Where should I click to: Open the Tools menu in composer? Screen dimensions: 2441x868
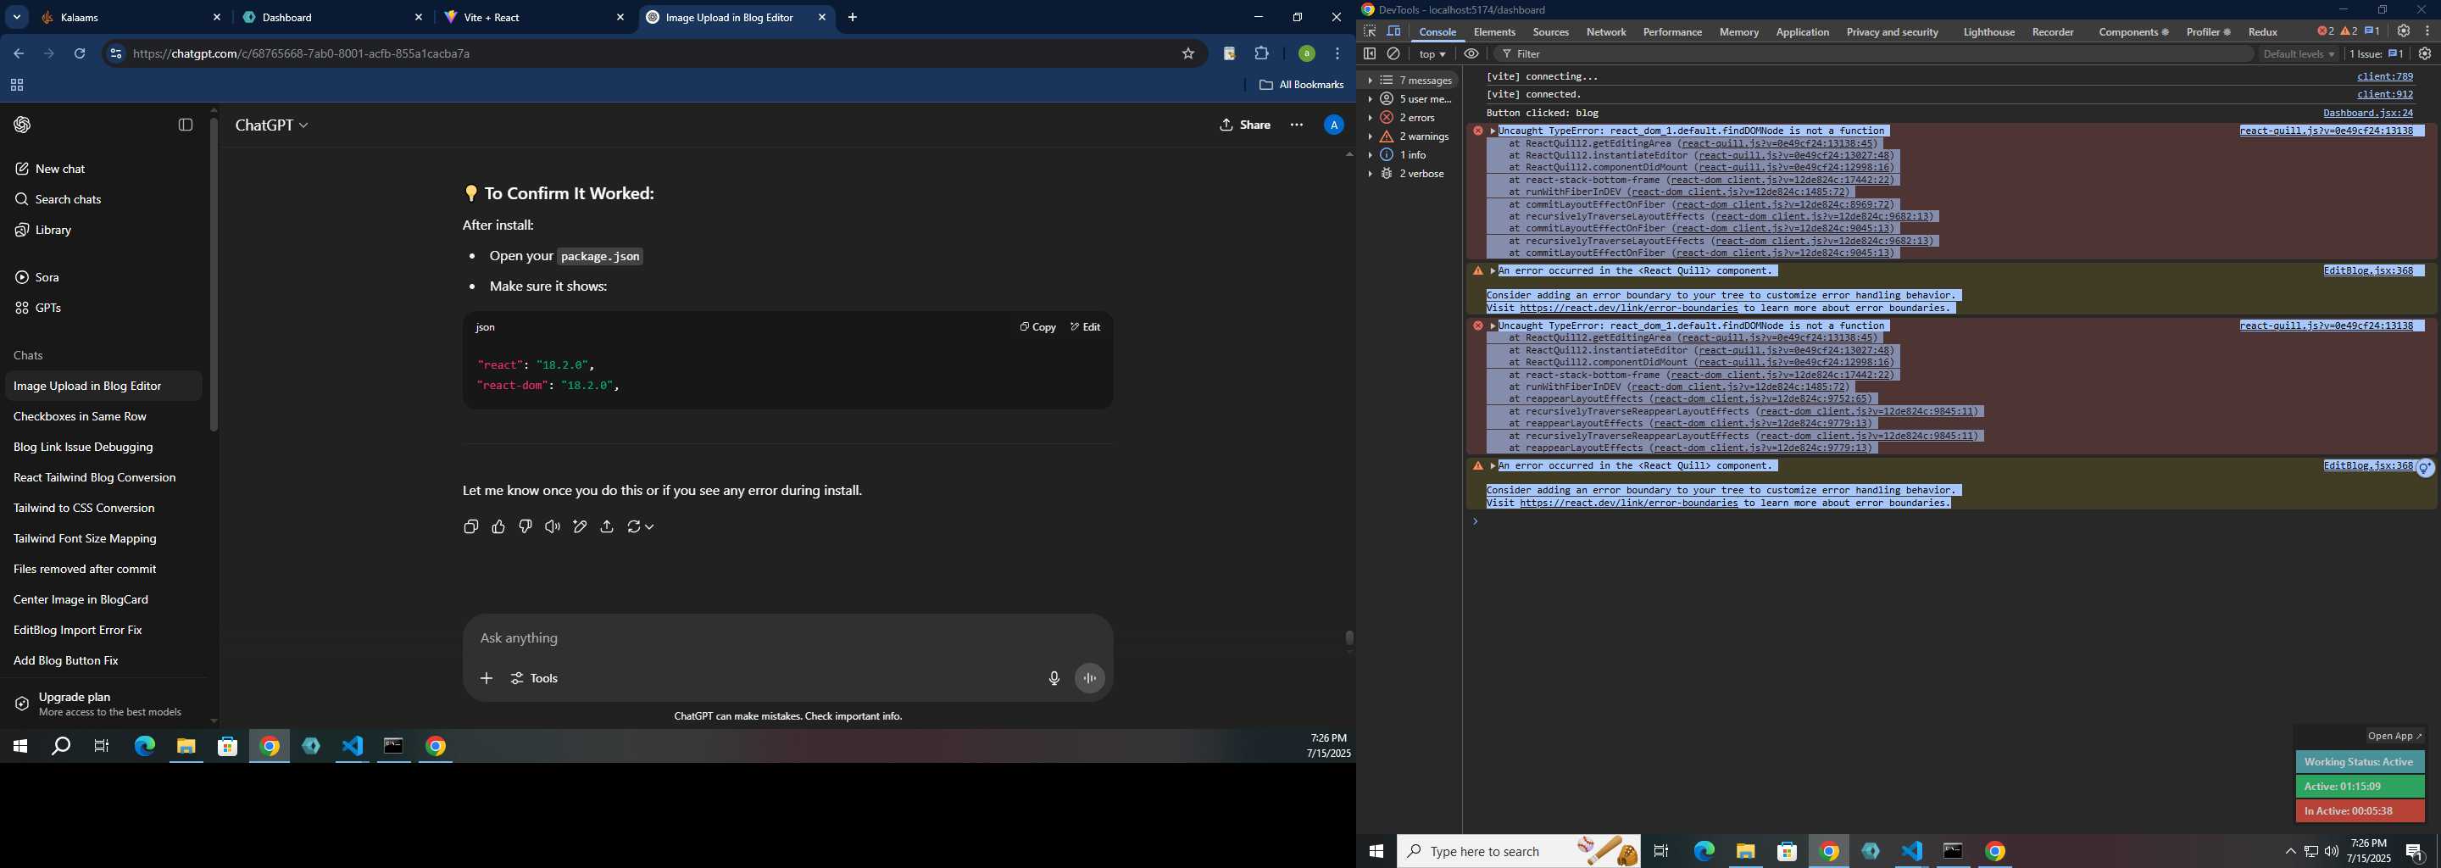point(535,678)
